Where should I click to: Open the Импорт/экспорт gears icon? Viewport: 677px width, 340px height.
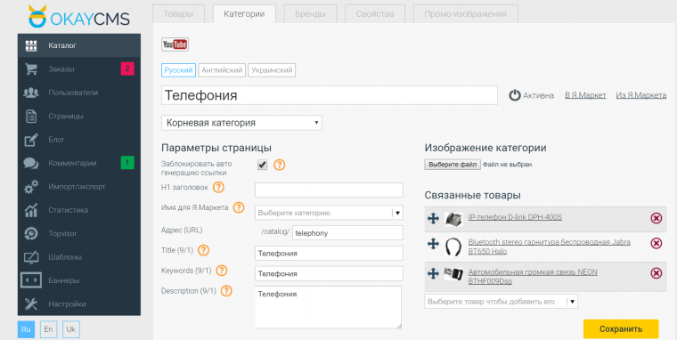coord(31,187)
